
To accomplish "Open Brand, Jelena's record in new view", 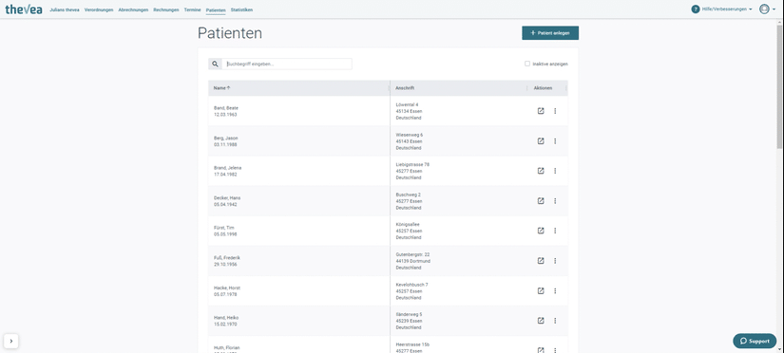I will (541, 171).
